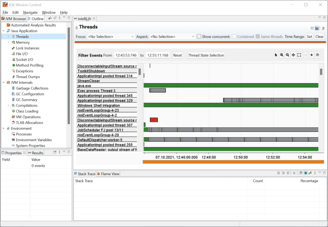The image size is (328, 227).
Task: Open the Window menu
Action: [48, 12]
